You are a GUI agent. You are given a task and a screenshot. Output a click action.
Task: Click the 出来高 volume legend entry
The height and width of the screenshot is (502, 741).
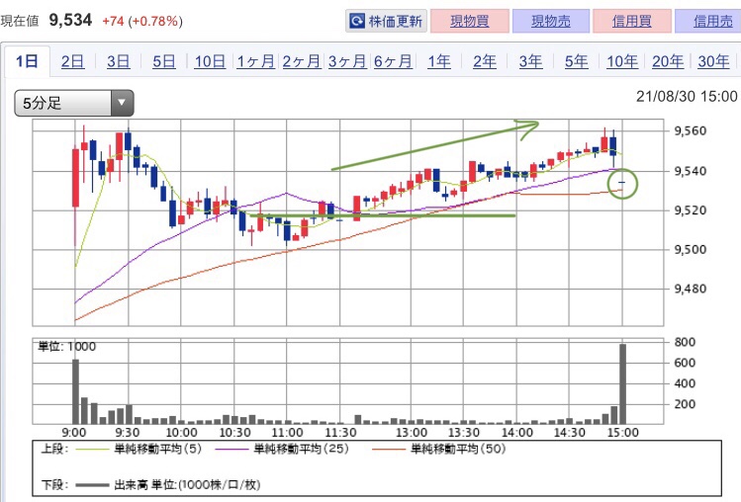(168, 484)
